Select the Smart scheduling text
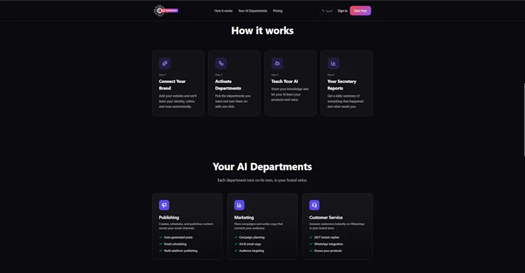The height and width of the screenshot is (273, 525). pos(175,244)
